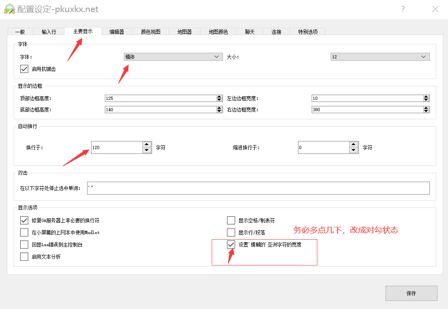Decrease 换行于 value with down arrow
Screen dimensions: 448x309
coord(147,151)
